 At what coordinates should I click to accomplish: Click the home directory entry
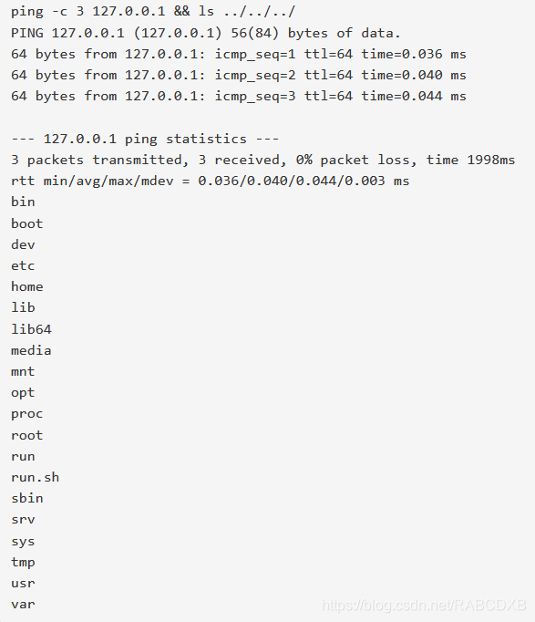[27, 286]
